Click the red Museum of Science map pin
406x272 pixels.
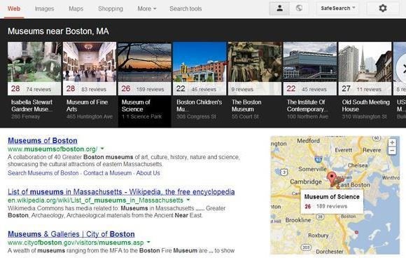331,178
